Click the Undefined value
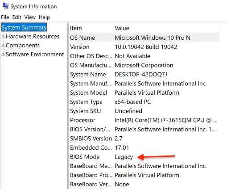The height and width of the screenshot is (189, 227). point(128,111)
